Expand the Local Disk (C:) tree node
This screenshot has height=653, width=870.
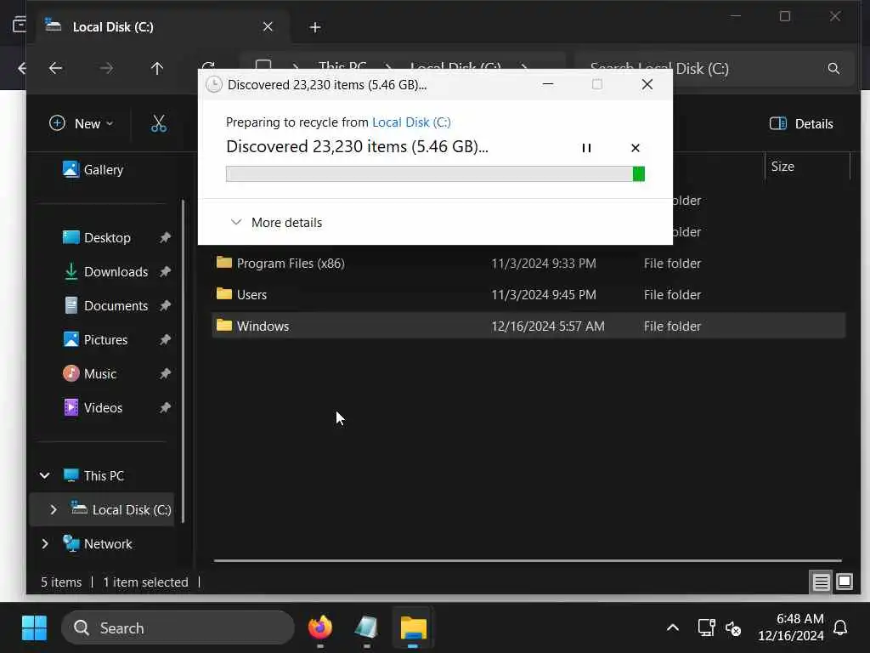54,509
